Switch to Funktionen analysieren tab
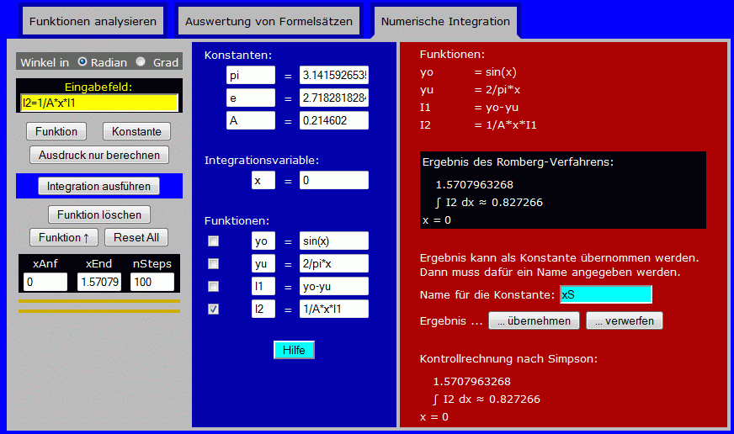Screen dimensions: 734x434 93,21
